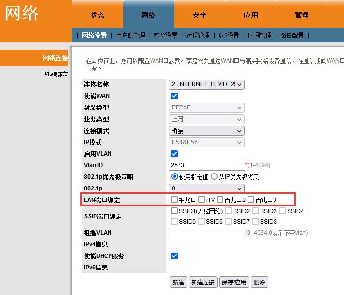Expand the 连接名称 dropdown
344x295 pixels.
(206, 84)
